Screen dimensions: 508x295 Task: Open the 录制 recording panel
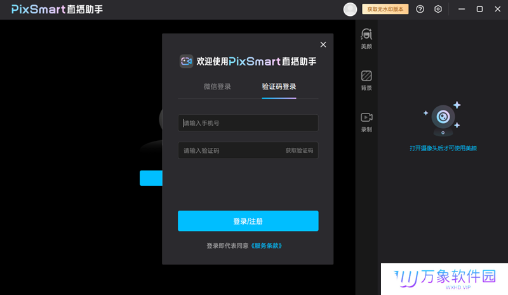click(366, 122)
